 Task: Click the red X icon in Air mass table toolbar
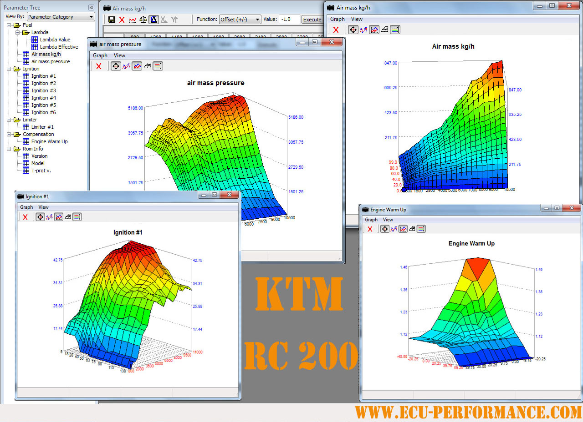(x=122, y=20)
